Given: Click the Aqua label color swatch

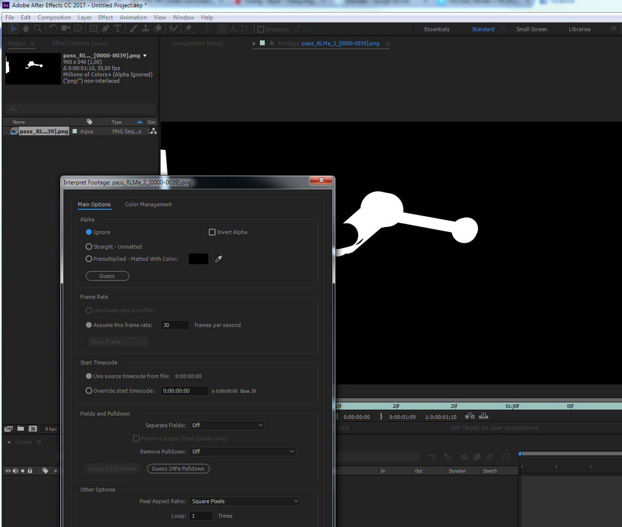Looking at the screenshot, I should click(x=75, y=131).
